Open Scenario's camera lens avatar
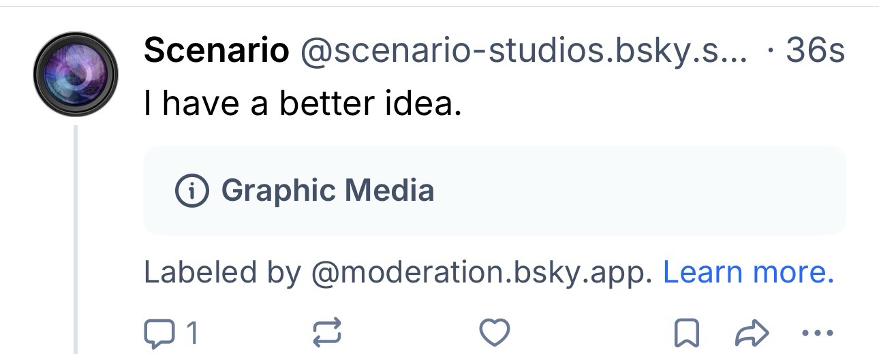Viewport: 879px width, 354px height. tap(76, 74)
